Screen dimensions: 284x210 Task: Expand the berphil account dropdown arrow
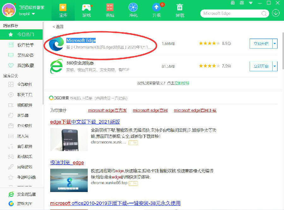[33, 14]
